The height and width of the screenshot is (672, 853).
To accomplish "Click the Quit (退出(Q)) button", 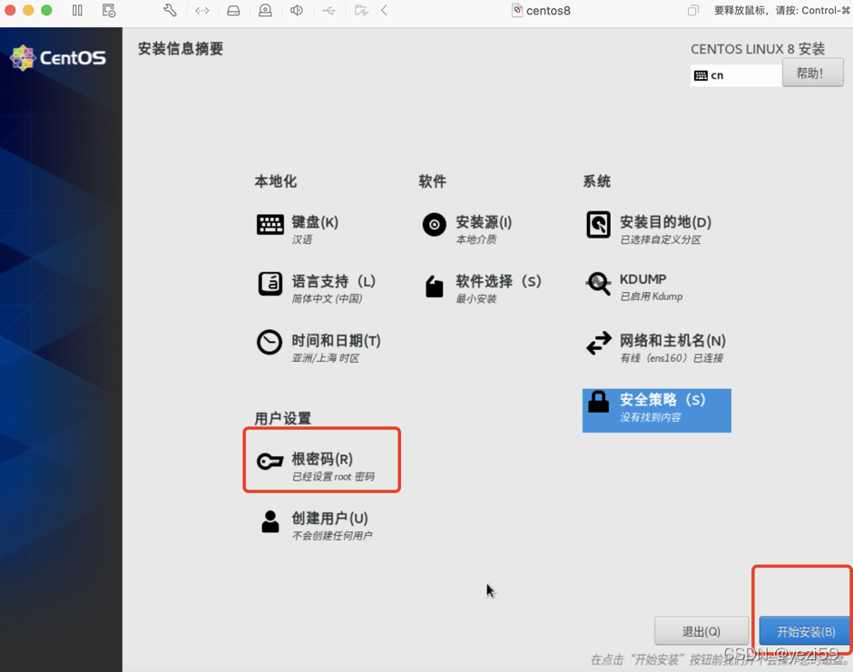I will click(701, 631).
